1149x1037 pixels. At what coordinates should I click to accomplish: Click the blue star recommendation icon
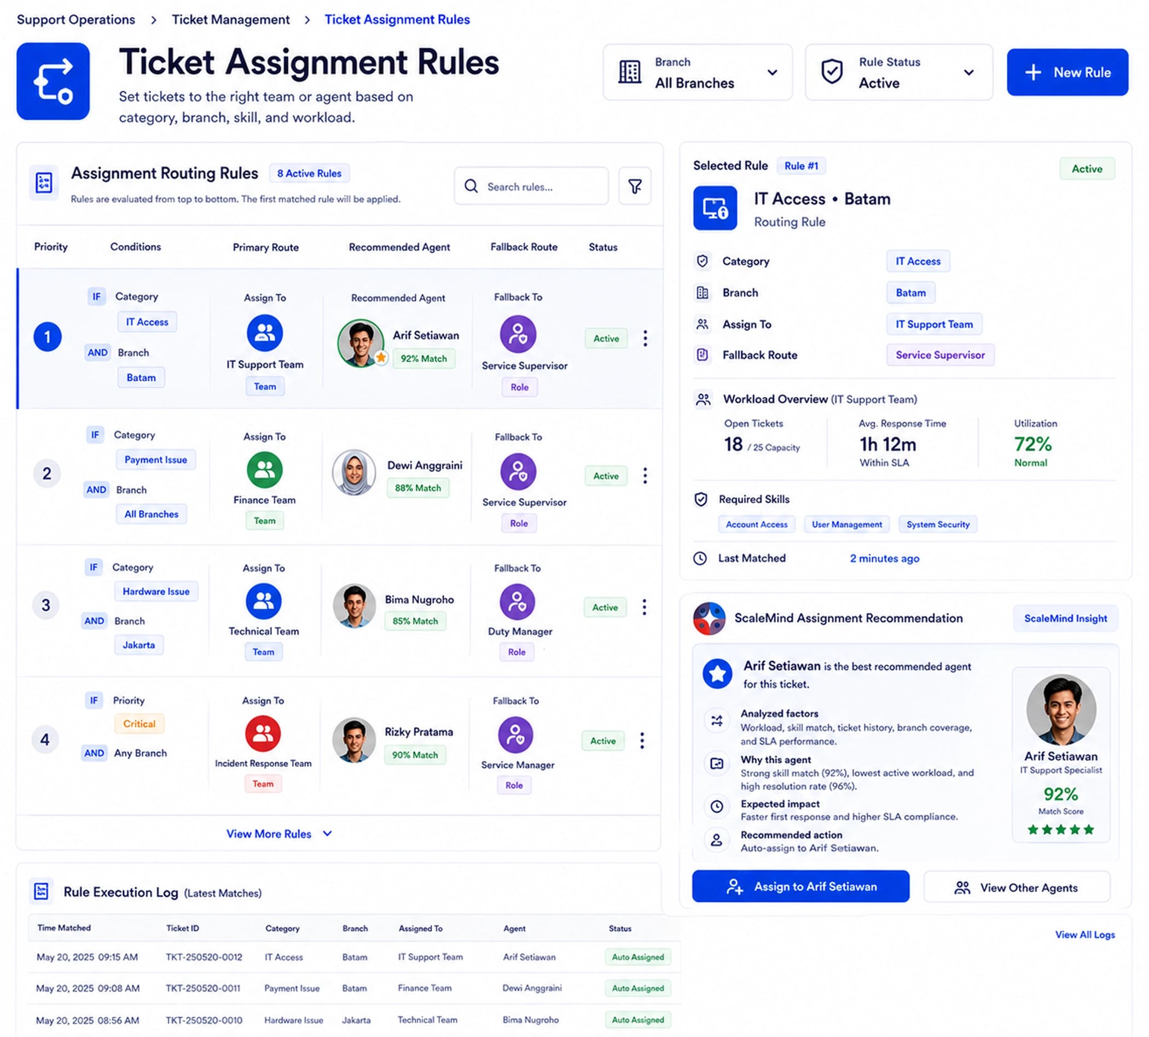tap(717, 673)
